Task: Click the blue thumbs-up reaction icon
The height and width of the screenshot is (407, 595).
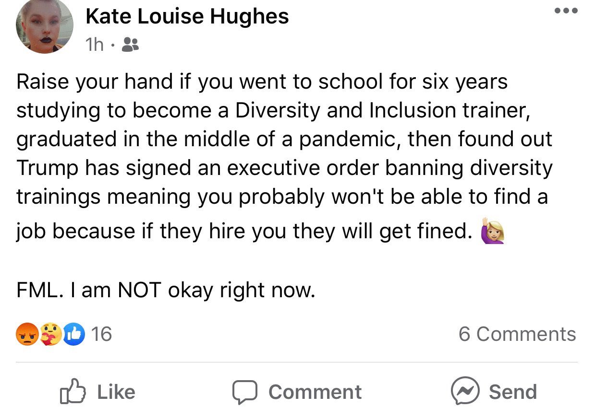Action: [75, 335]
